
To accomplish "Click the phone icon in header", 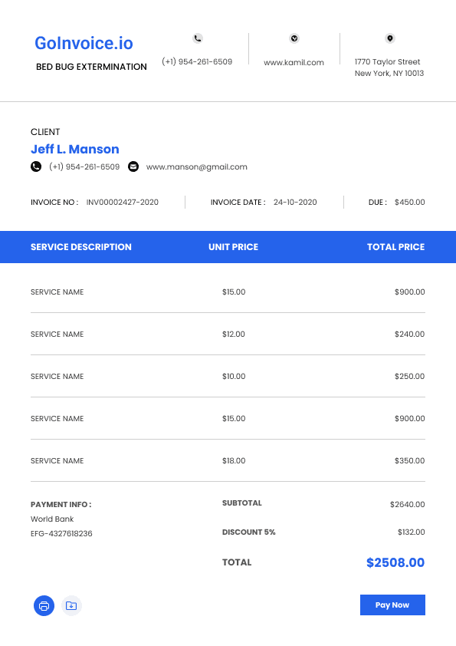I will pyautogui.click(x=198, y=38).
